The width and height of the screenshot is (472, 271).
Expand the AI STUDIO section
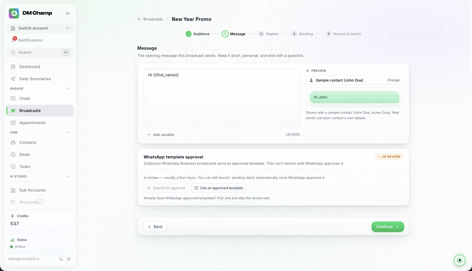click(68, 177)
